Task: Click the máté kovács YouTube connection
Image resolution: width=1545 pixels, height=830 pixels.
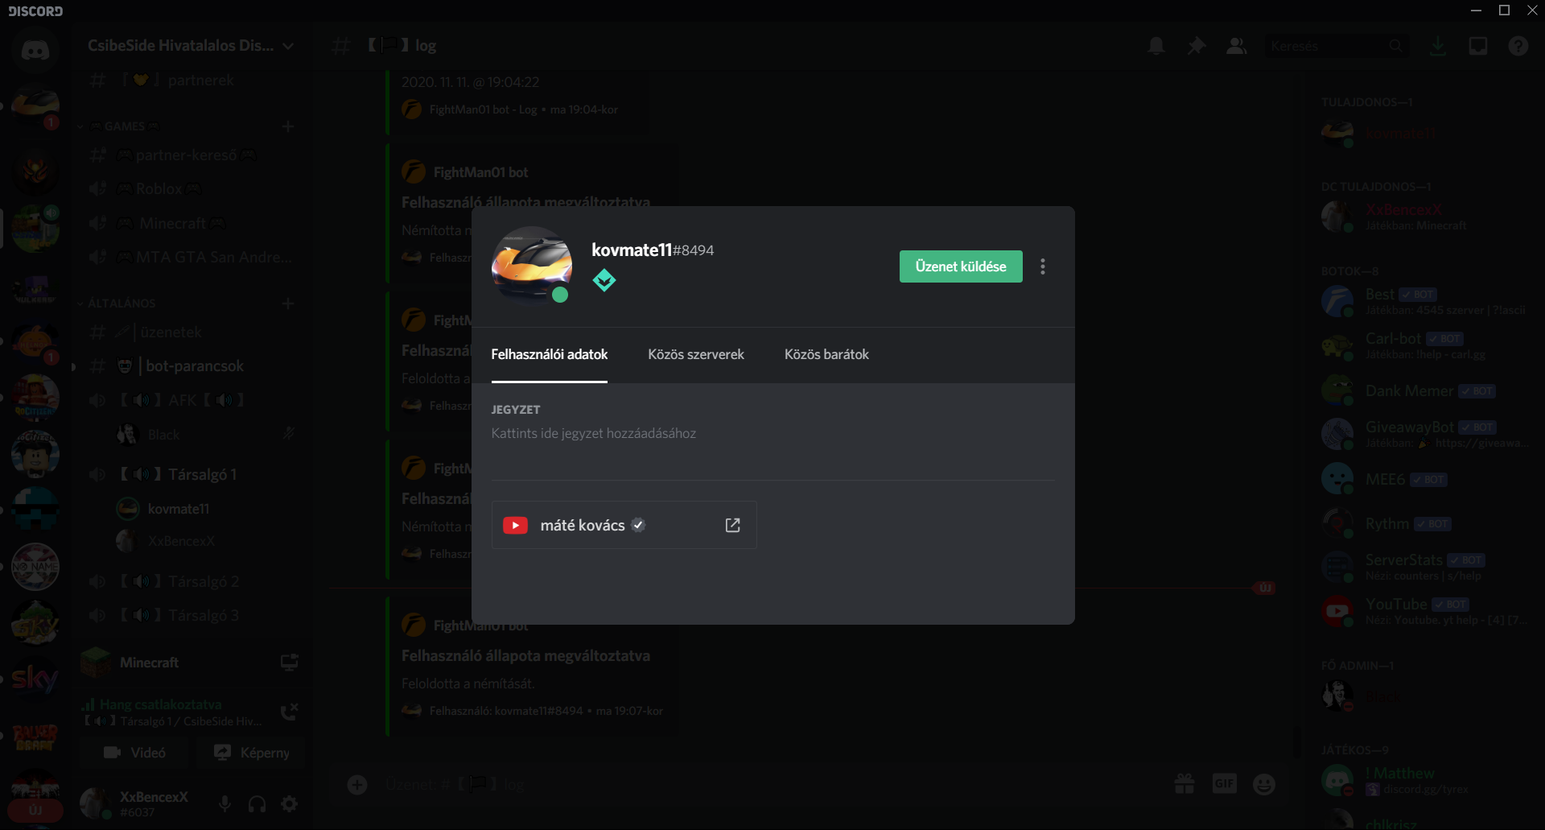Action: [x=624, y=525]
